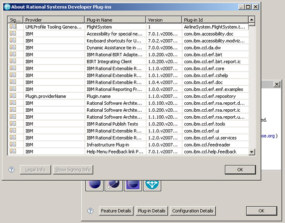
Task: Close the background About dialog
Action: coord(277,84)
